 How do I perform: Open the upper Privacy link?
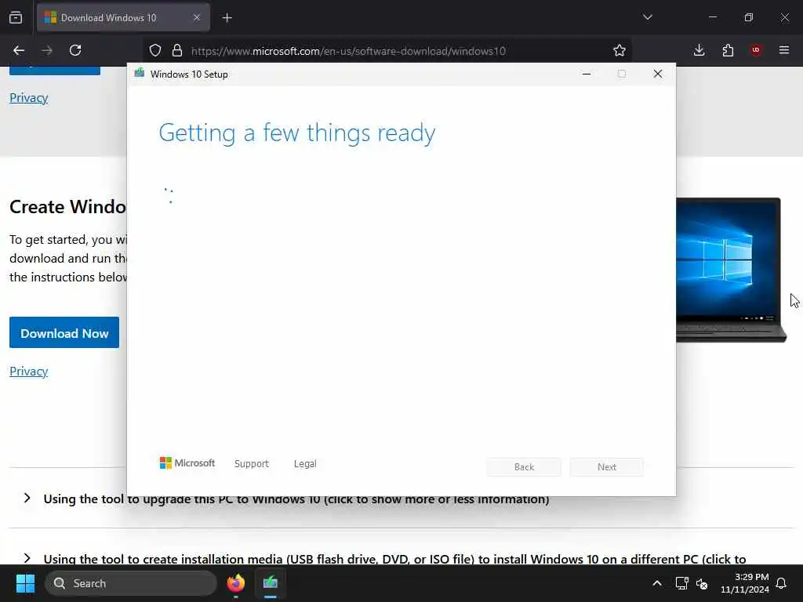point(29,98)
